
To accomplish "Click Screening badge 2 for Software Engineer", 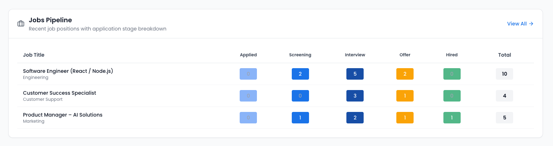I will point(300,74).
